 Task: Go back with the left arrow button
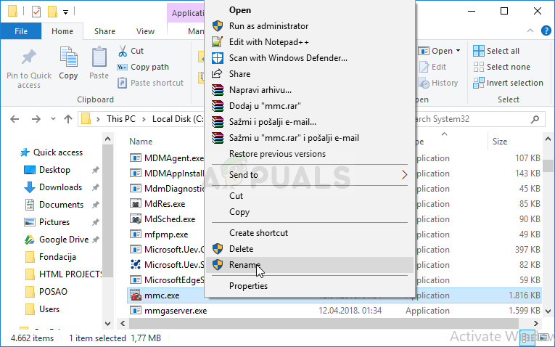[x=15, y=119]
